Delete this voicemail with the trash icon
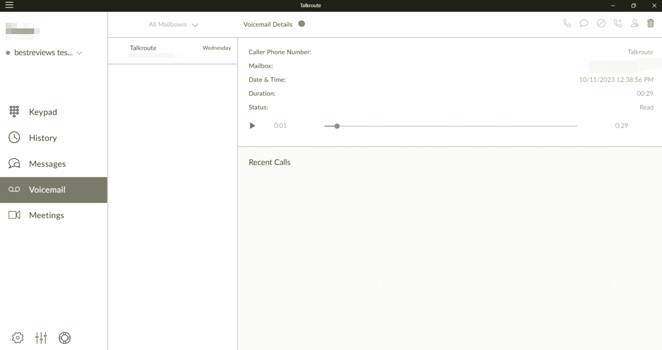 pyautogui.click(x=650, y=23)
